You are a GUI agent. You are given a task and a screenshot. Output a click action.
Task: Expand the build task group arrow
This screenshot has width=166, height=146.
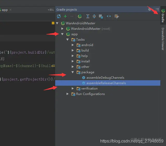pyautogui.click(x=73, y=50)
